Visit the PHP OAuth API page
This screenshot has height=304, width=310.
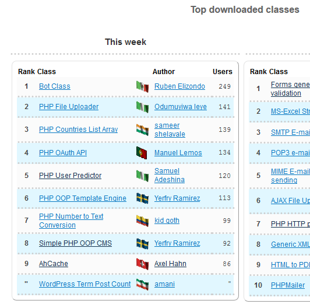click(x=63, y=153)
